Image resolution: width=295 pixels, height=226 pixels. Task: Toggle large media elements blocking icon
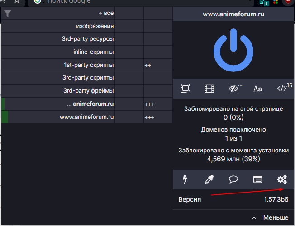coord(209,89)
